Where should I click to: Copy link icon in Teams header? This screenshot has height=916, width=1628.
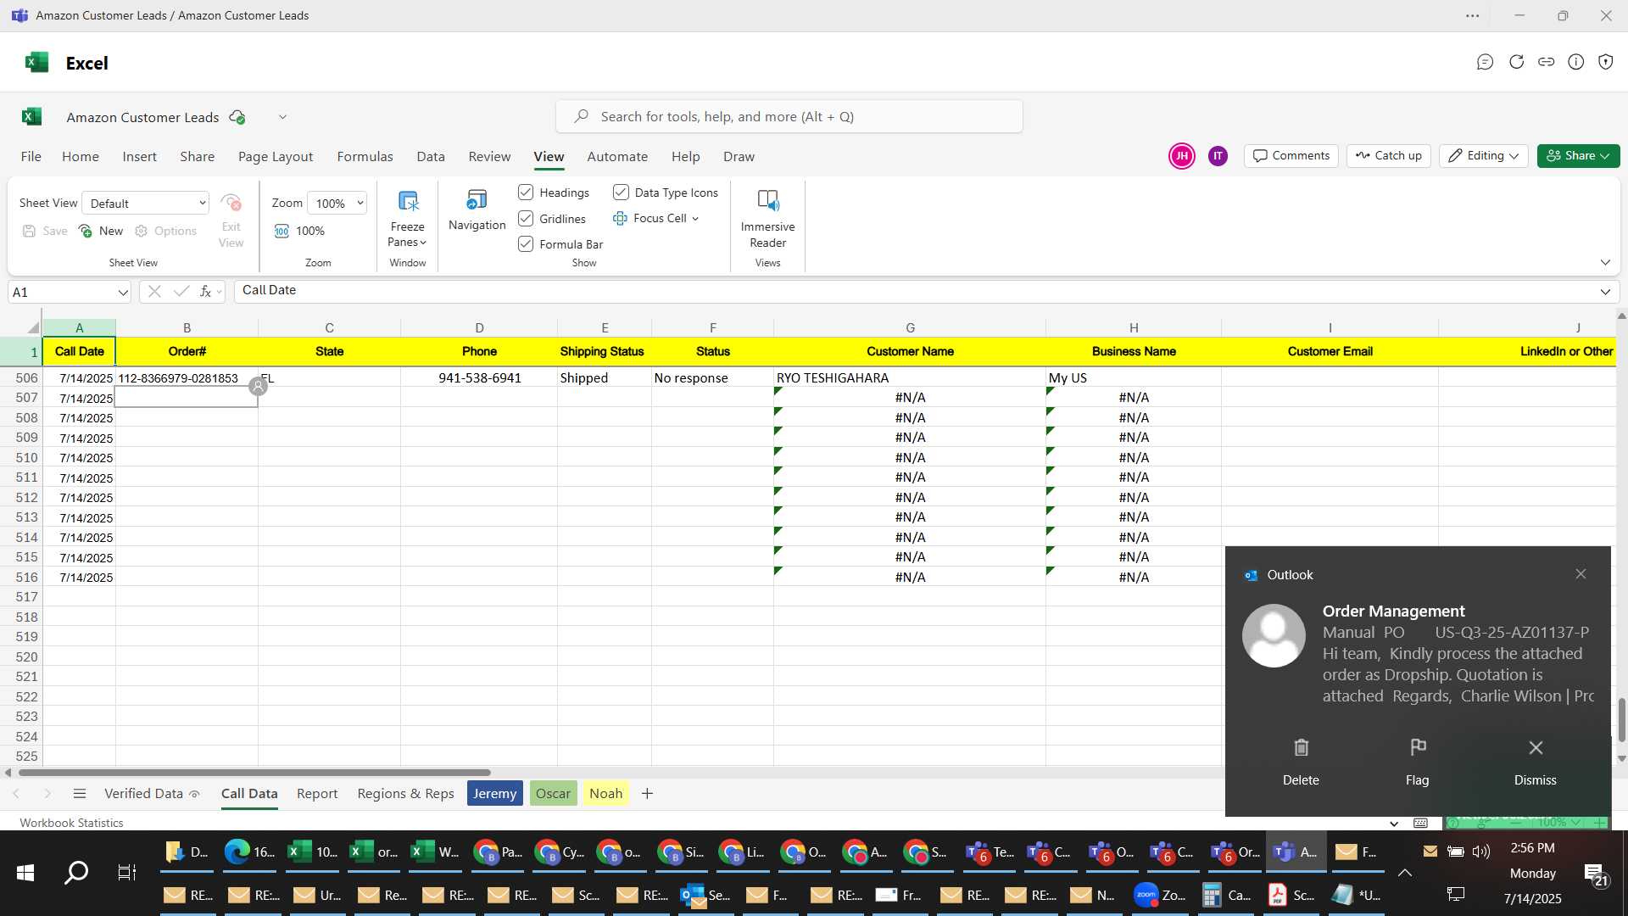(1546, 62)
